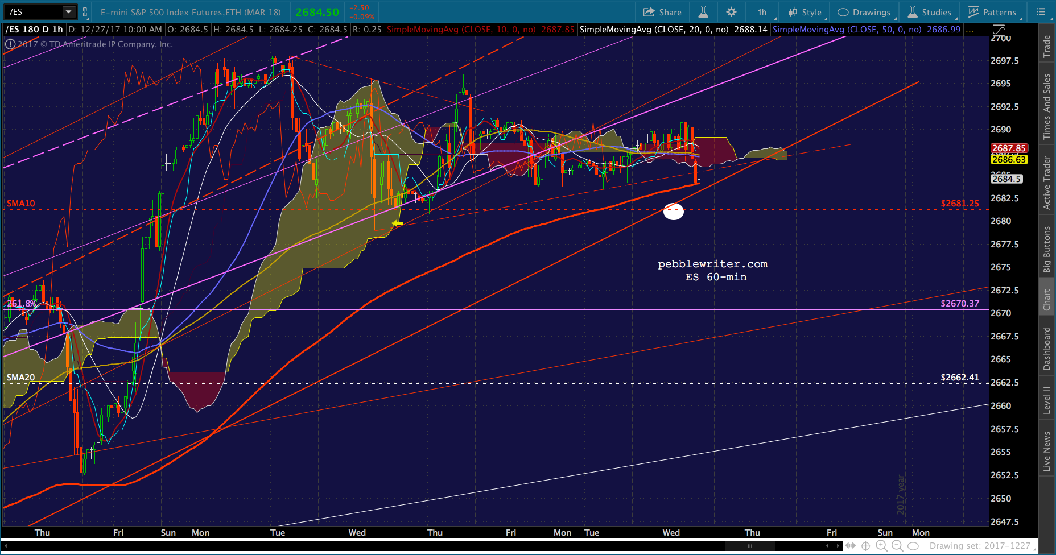Image resolution: width=1056 pixels, height=555 pixels.
Task: Click the SMA10 line label
Action: [21, 203]
